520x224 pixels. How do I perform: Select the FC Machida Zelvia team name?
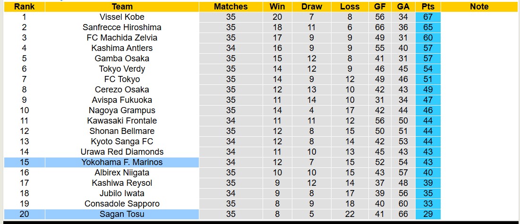(122, 38)
